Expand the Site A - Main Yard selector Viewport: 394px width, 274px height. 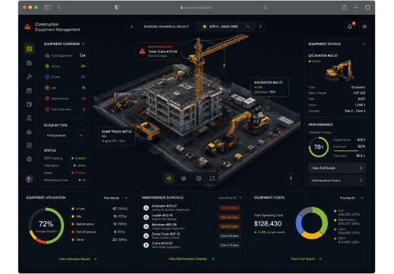(227, 27)
